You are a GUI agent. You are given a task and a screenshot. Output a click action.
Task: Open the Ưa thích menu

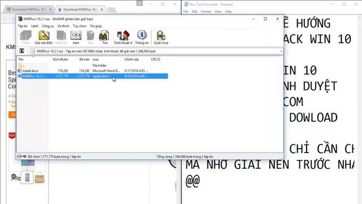(63, 26)
